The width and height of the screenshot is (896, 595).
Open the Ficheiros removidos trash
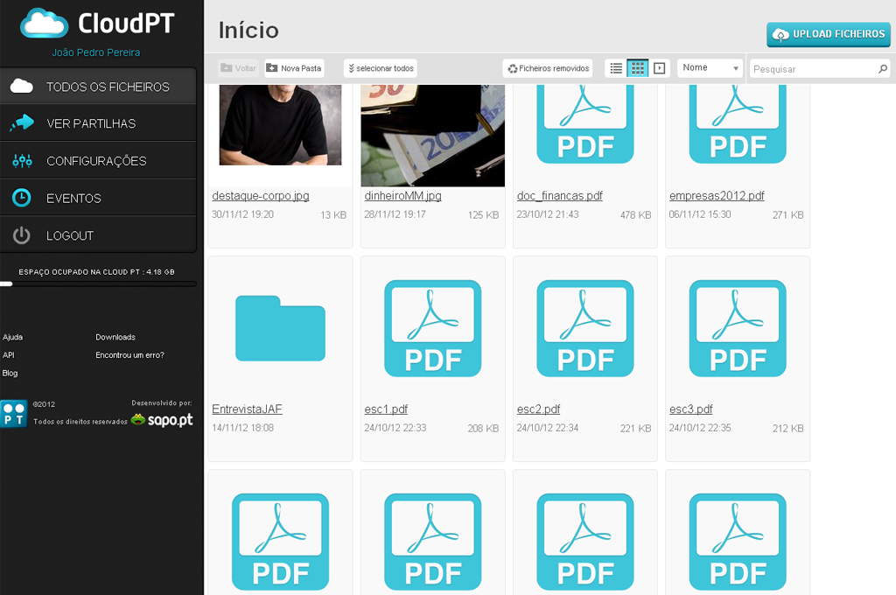click(549, 68)
